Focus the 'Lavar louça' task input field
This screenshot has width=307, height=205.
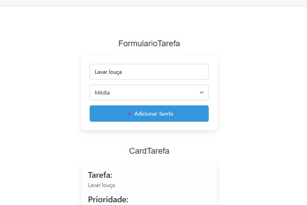pos(149,72)
